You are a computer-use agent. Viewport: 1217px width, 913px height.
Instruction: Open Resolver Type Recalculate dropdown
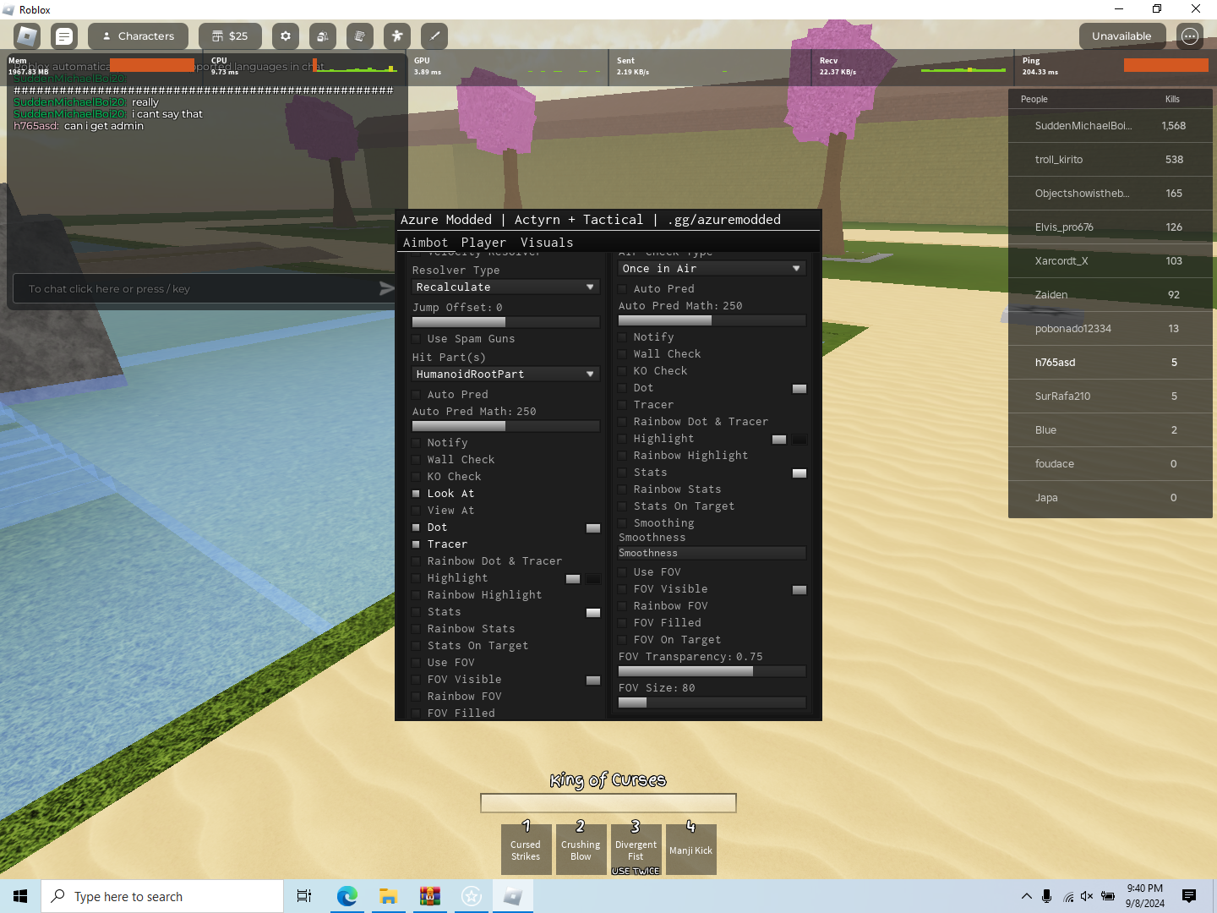point(506,287)
